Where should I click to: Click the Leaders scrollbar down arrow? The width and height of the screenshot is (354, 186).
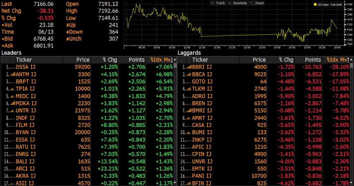click(175, 183)
